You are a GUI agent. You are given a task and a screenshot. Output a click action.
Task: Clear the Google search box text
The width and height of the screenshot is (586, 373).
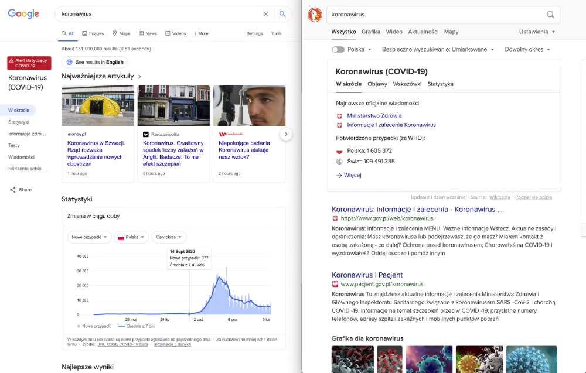click(265, 14)
